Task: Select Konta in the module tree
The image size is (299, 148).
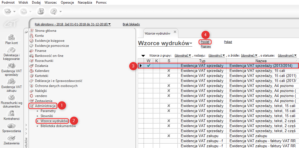Action: pos(39,36)
